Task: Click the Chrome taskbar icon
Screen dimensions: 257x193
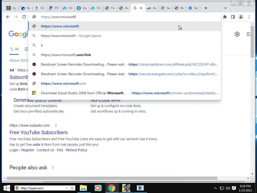Action: 111,188
